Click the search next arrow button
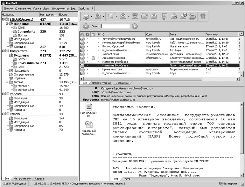The image size is (245, 187). tap(135, 26)
